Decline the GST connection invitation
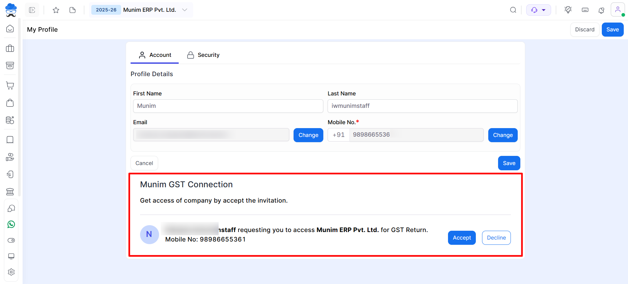This screenshot has width=628, height=284. tap(496, 238)
